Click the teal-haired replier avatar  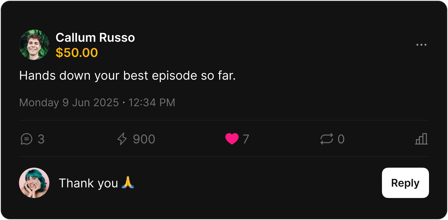tap(34, 183)
